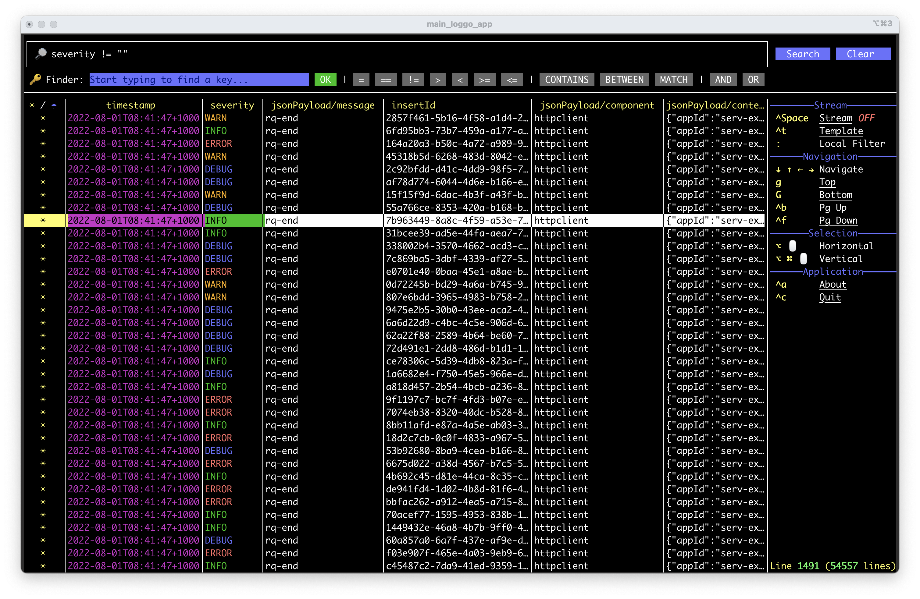
Task: Toggle star on the last INFO row
Action: (x=43, y=566)
